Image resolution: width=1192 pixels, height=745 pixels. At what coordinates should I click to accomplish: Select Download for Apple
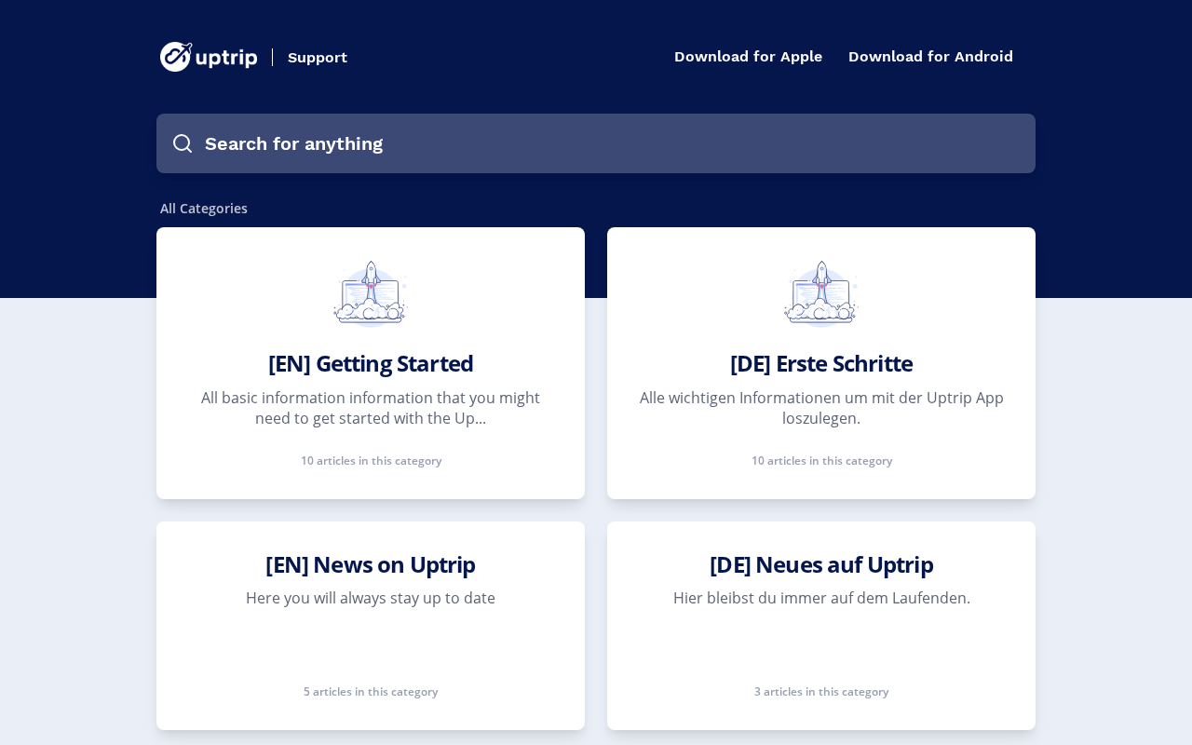(x=748, y=57)
